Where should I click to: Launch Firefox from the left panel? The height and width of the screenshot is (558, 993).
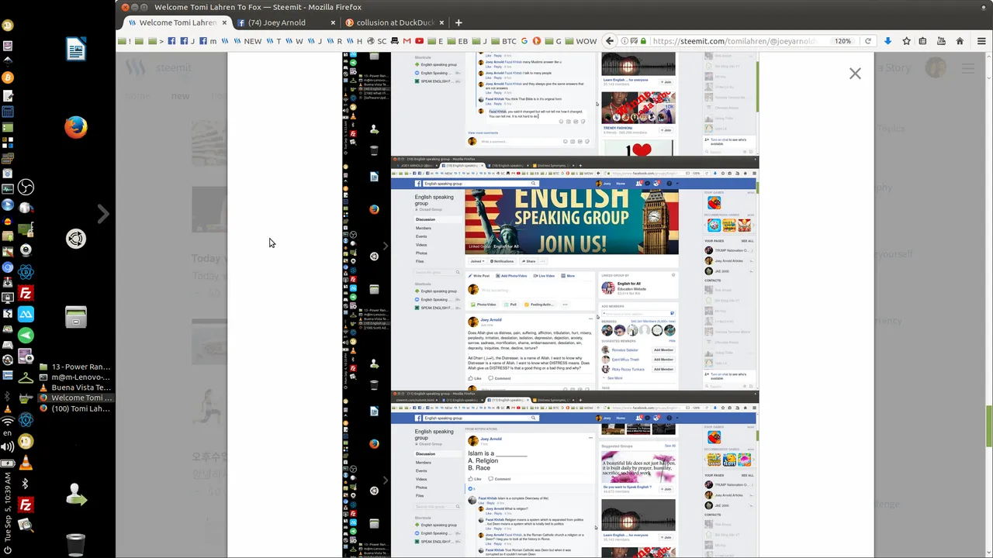(x=75, y=126)
